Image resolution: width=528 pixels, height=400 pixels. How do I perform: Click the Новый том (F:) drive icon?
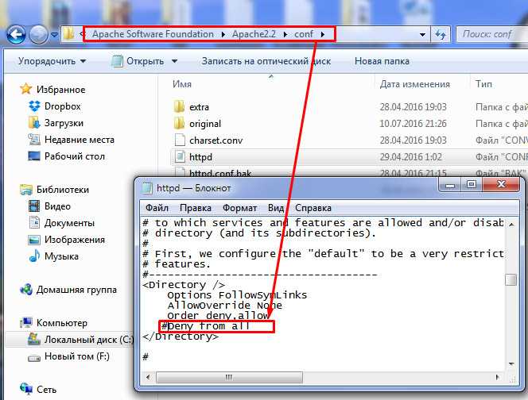tap(34, 358)
